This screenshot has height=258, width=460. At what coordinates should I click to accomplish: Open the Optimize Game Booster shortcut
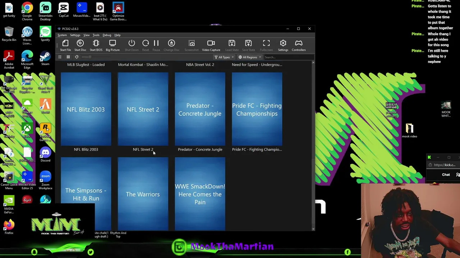[118, 11]
